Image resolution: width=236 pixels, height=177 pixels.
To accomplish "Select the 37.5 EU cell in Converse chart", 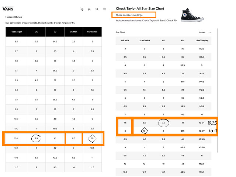I will click(183, 82).
